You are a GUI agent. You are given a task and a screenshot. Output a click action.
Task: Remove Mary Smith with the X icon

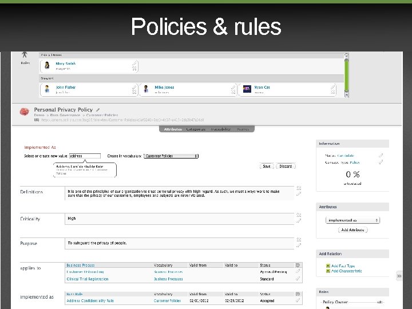click(134, 69)
